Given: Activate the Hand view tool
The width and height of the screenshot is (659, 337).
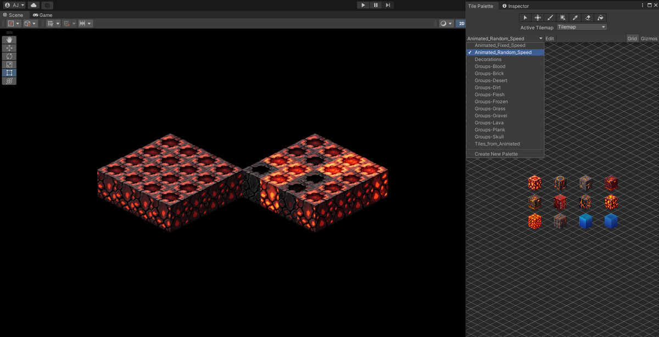Looking at the screenshot, I should [x=9, y=40].
